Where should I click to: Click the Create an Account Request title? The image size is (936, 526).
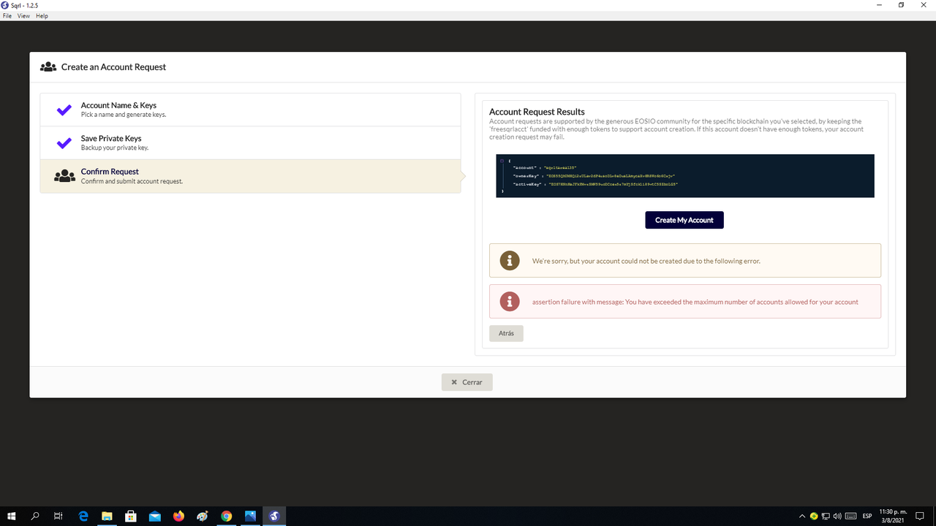tap(113, 66)
